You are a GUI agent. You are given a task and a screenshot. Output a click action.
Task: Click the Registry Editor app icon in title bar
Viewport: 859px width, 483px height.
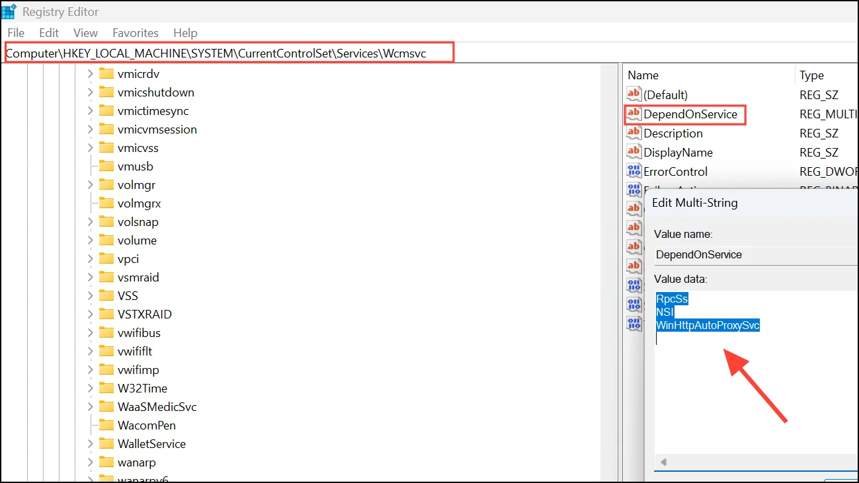coord(9,11)
